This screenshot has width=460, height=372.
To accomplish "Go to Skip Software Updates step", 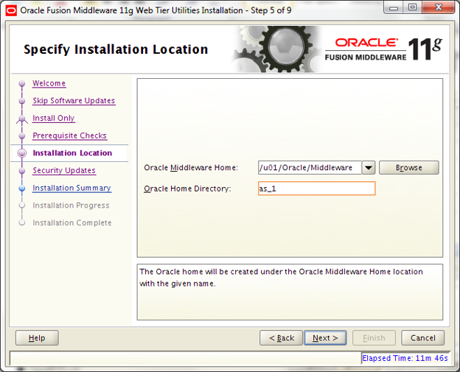I will click(74, 100).
